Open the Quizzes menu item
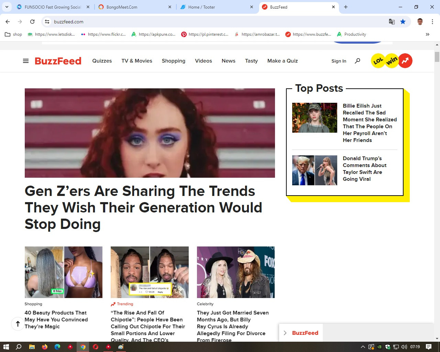This screenshot has width=440, height=352. click(102, 61)
